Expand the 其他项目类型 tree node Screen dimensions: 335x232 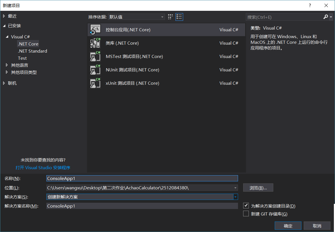pos(7,72)
